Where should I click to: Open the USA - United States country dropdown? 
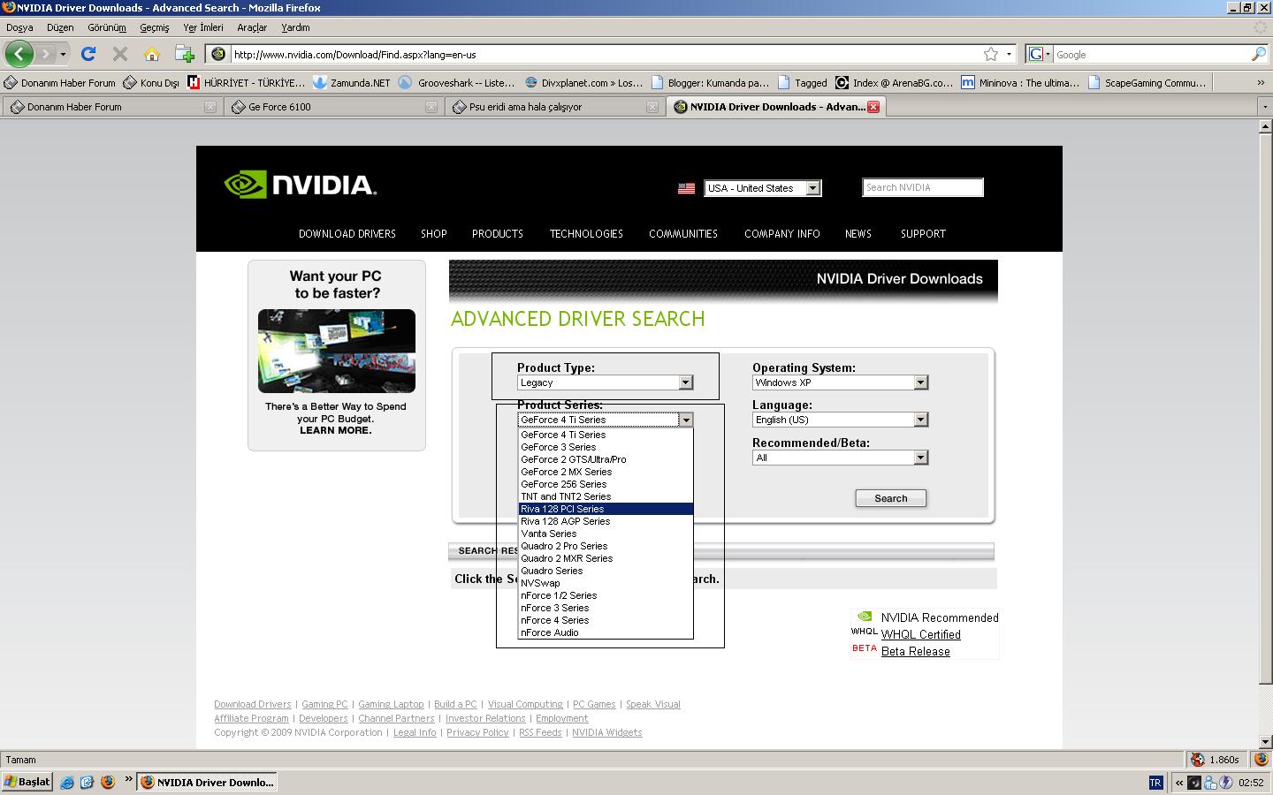[762, 188]
